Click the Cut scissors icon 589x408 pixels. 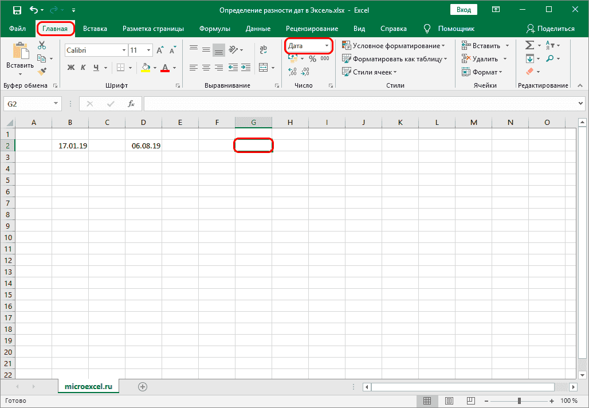point(42,46)
